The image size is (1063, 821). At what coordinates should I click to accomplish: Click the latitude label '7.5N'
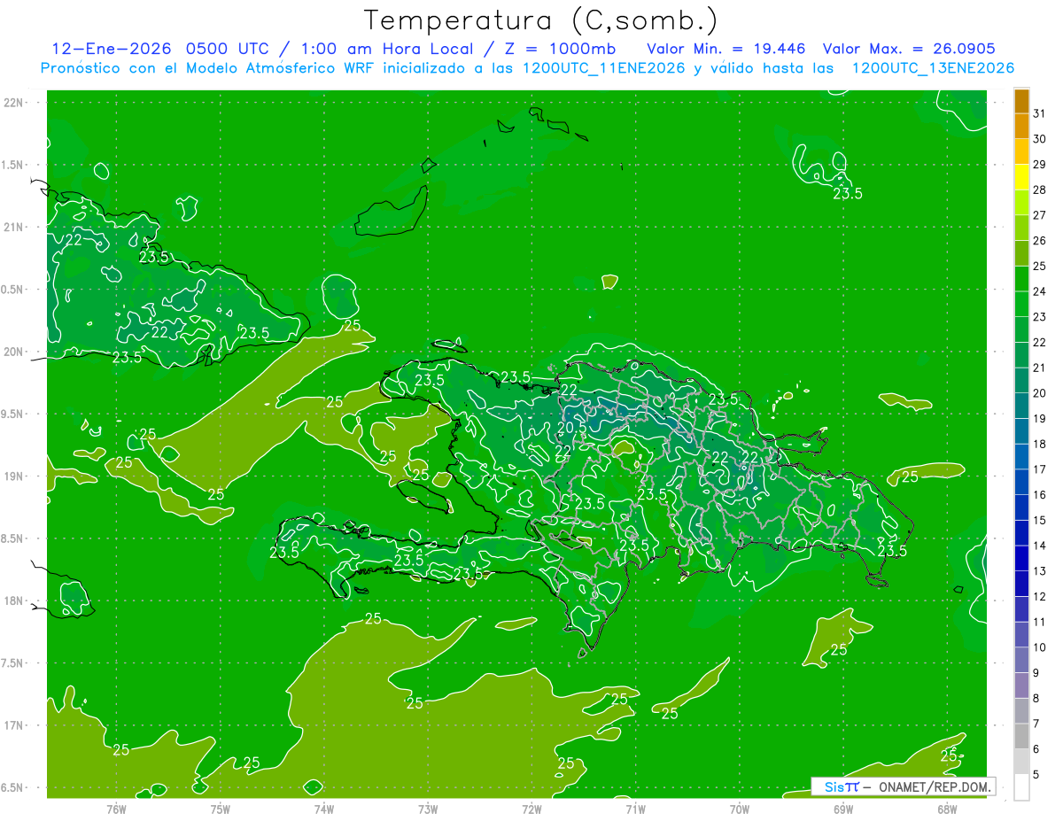[x=13, y=663]
